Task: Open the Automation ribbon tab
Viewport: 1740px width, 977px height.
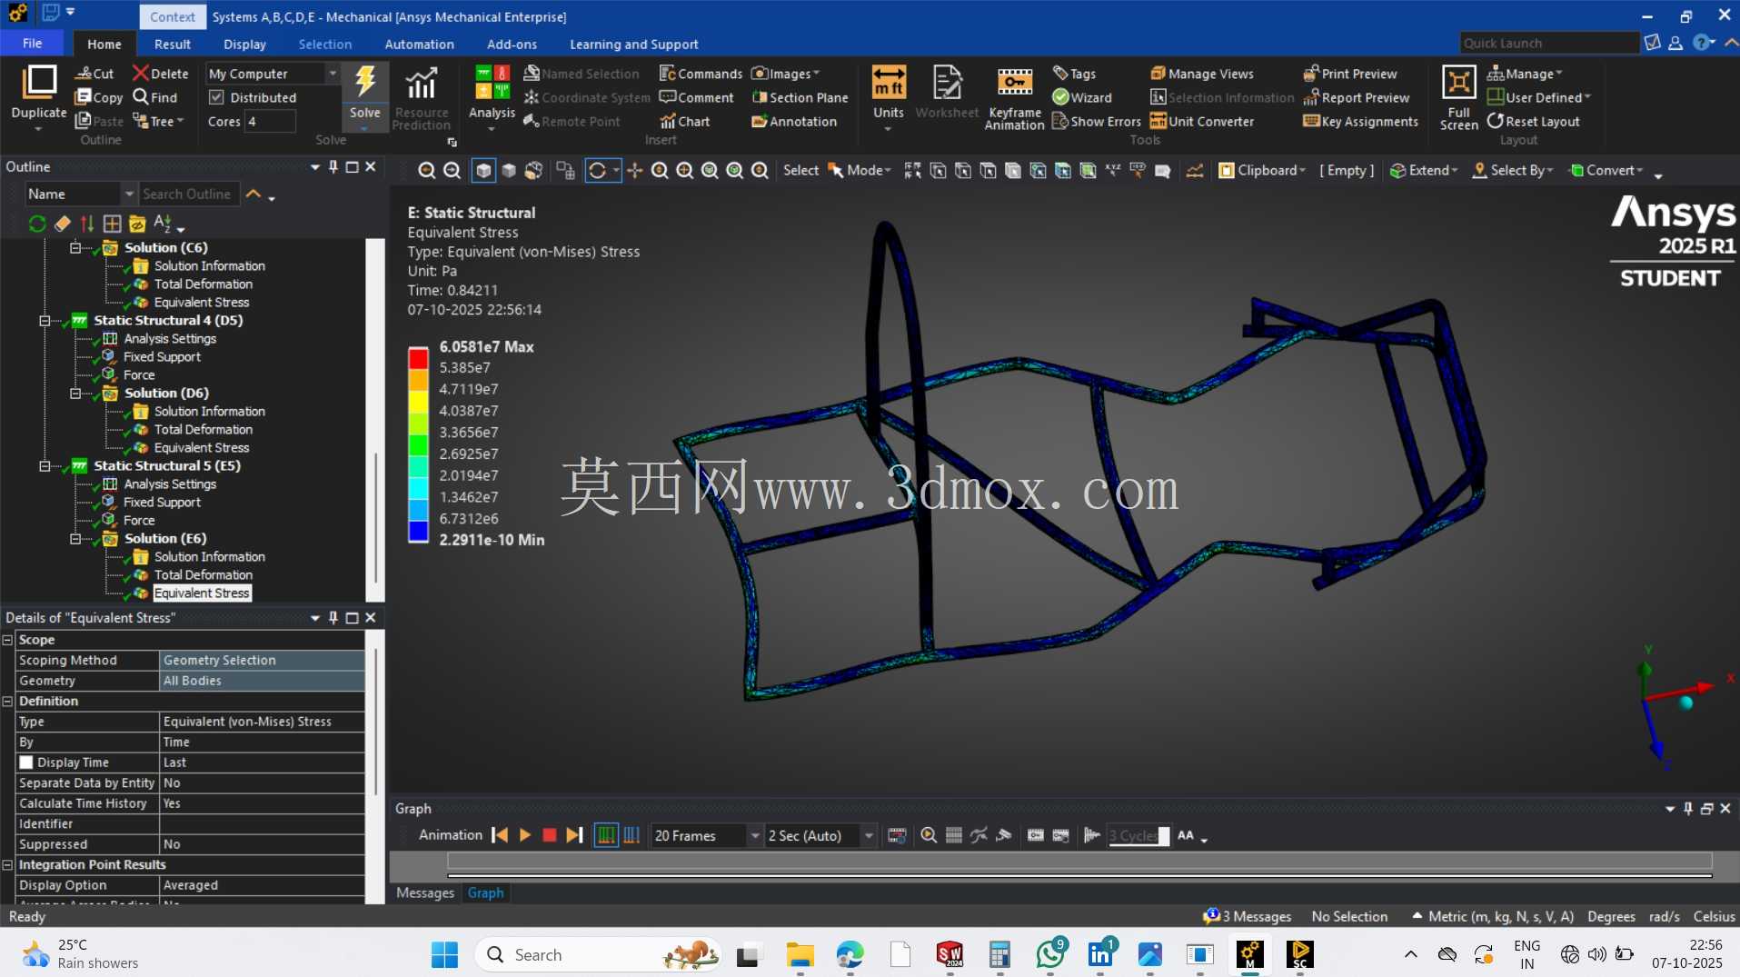Action: (x=419, y=44)
